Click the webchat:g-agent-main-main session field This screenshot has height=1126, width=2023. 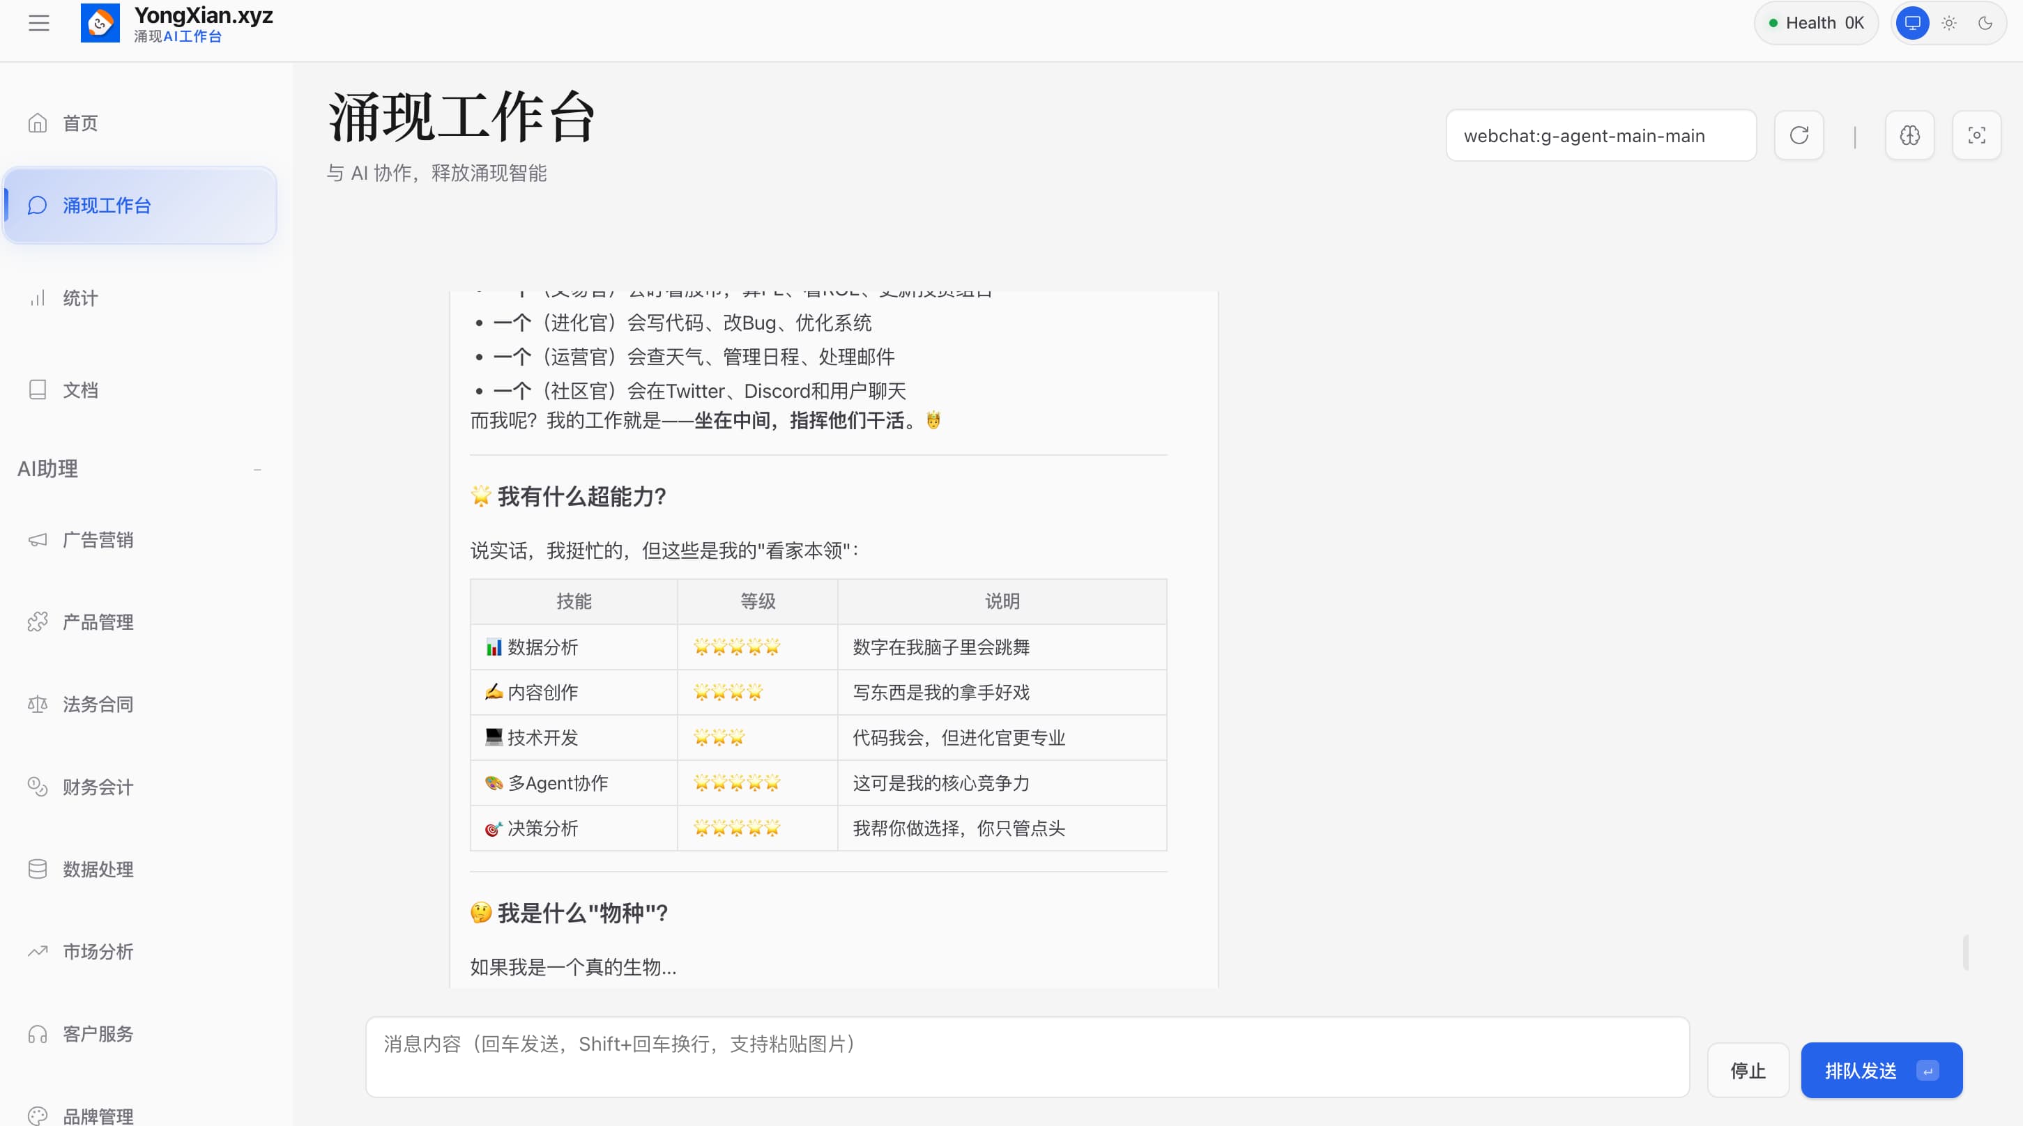tap(1601, 135)
